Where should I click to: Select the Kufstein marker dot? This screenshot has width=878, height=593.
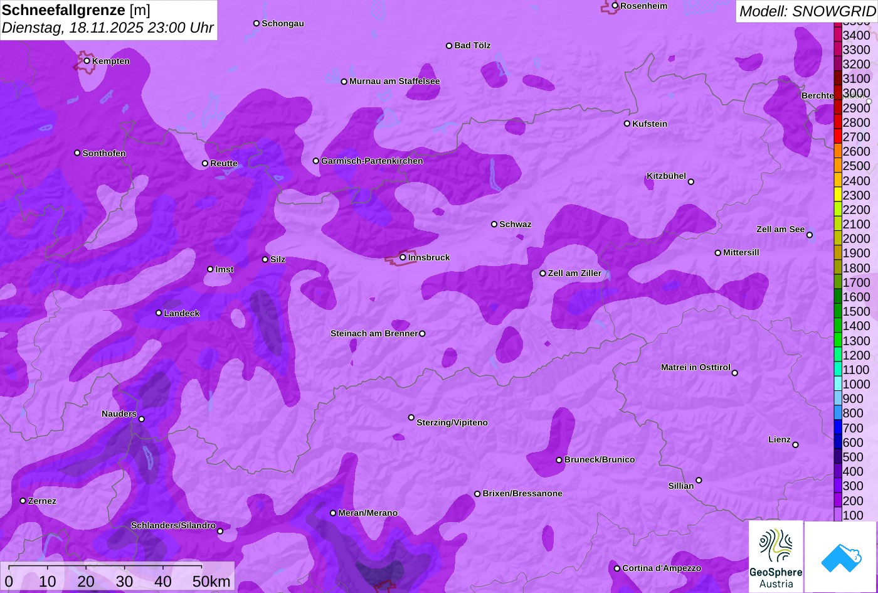click(627, 124)
